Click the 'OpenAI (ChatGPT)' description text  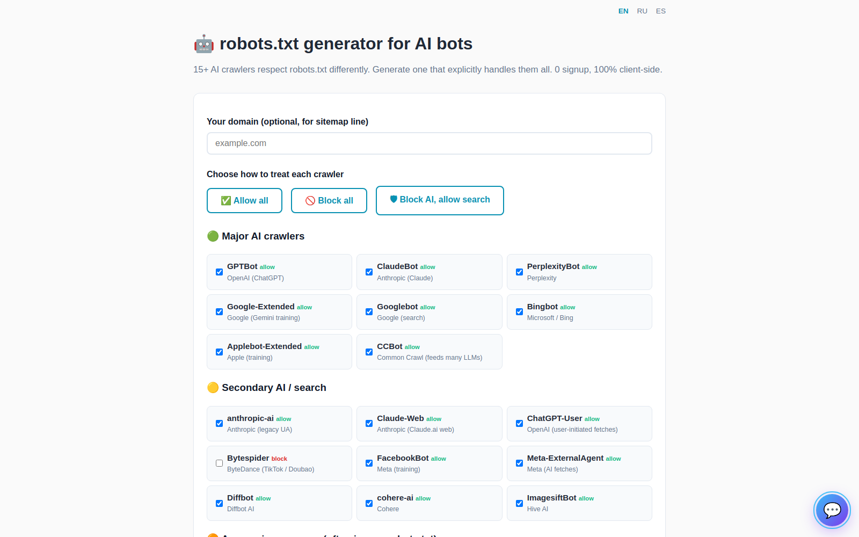(x=256, y=278)
